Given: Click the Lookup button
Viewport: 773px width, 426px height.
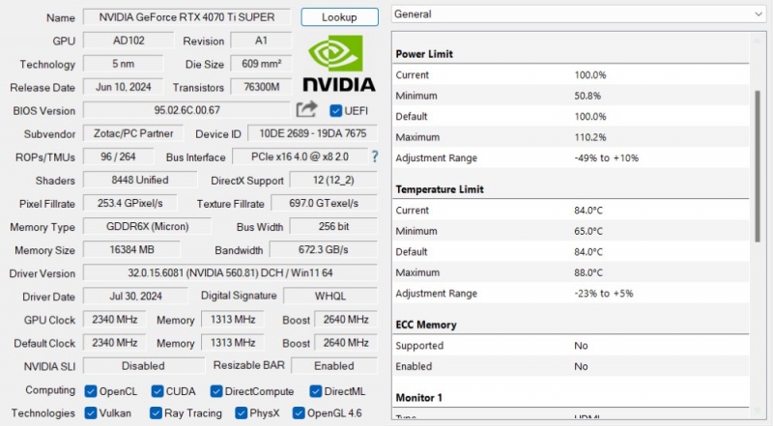Looking at the screenshot, I should [x=339, y=17].
